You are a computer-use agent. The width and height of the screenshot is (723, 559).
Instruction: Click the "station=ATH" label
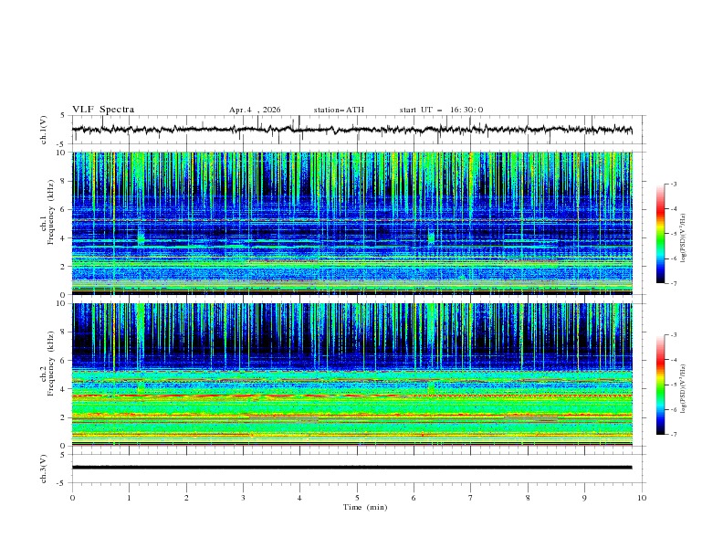click(x=339, y=110)
